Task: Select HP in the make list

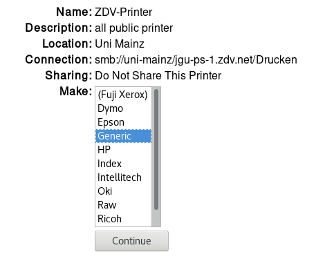Action: (x=124, y=150)
